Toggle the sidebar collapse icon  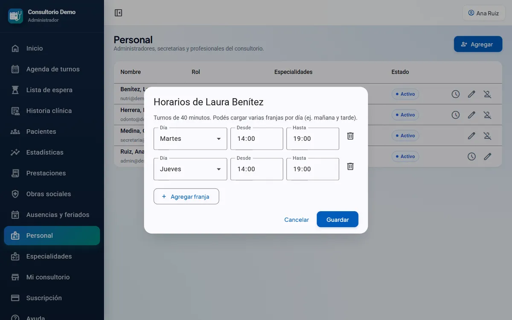point(119,13)
